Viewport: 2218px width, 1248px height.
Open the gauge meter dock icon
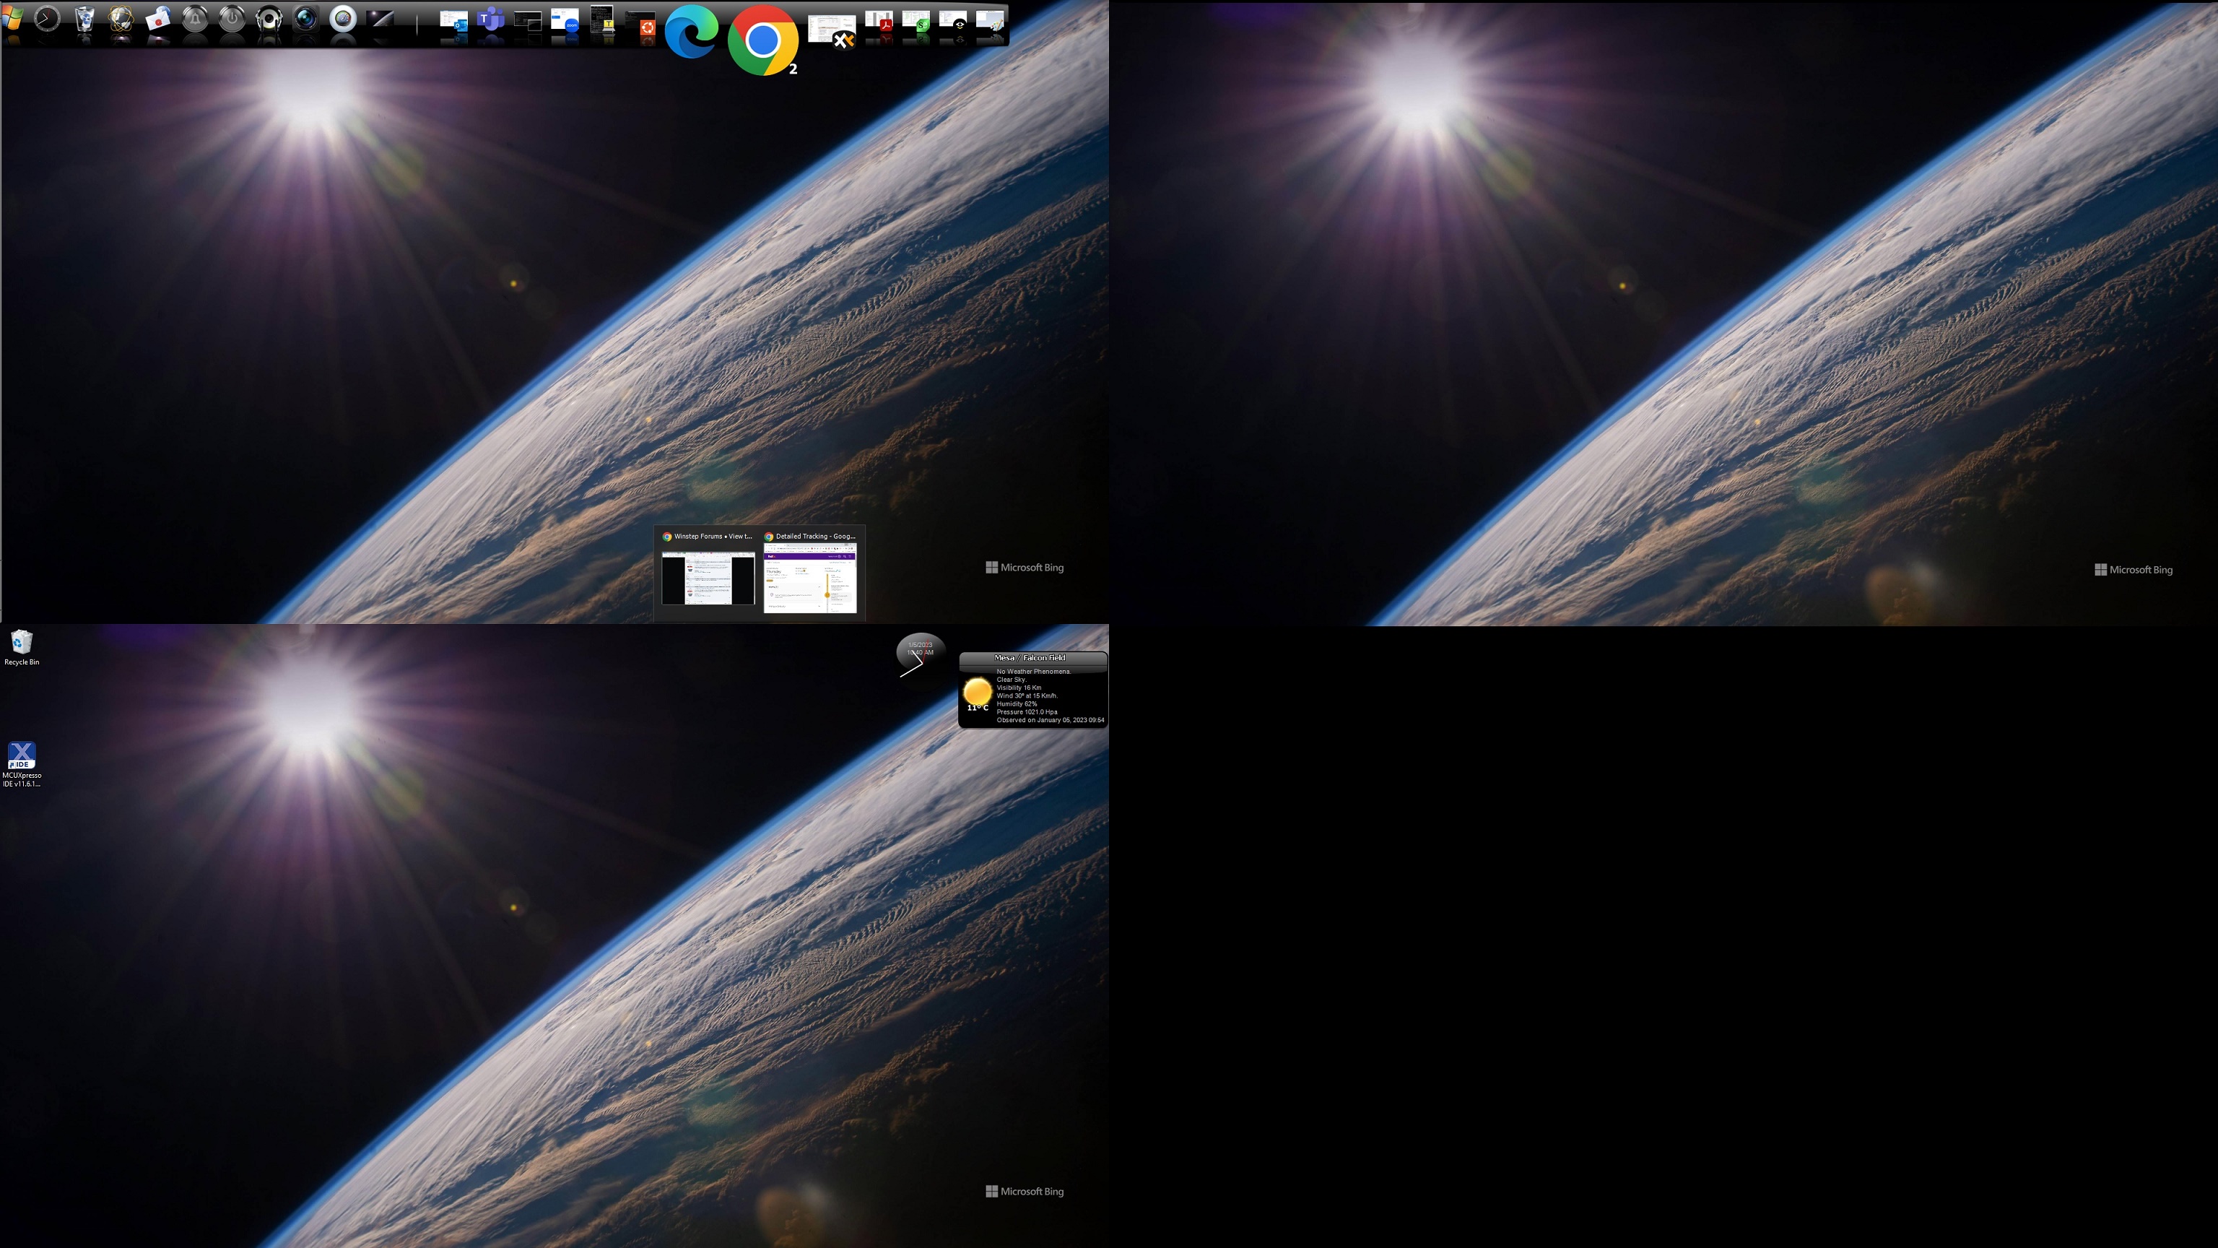[344, 19]
